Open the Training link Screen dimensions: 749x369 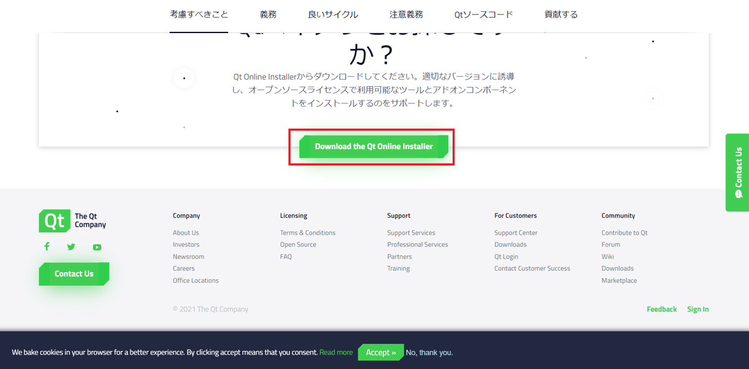398,268
